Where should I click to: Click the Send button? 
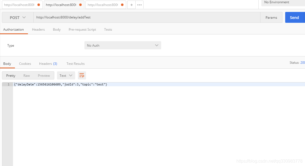[x=294, y=17]
